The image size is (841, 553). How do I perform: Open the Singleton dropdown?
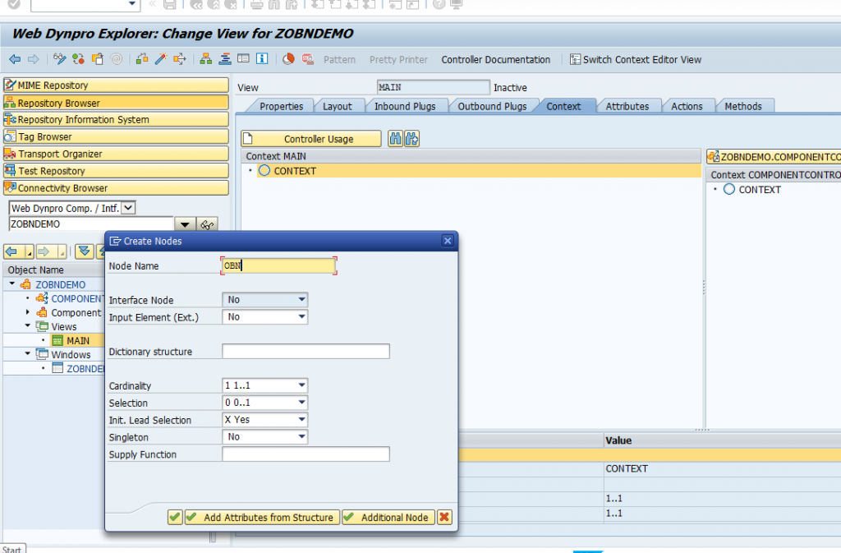coord(301,436)
